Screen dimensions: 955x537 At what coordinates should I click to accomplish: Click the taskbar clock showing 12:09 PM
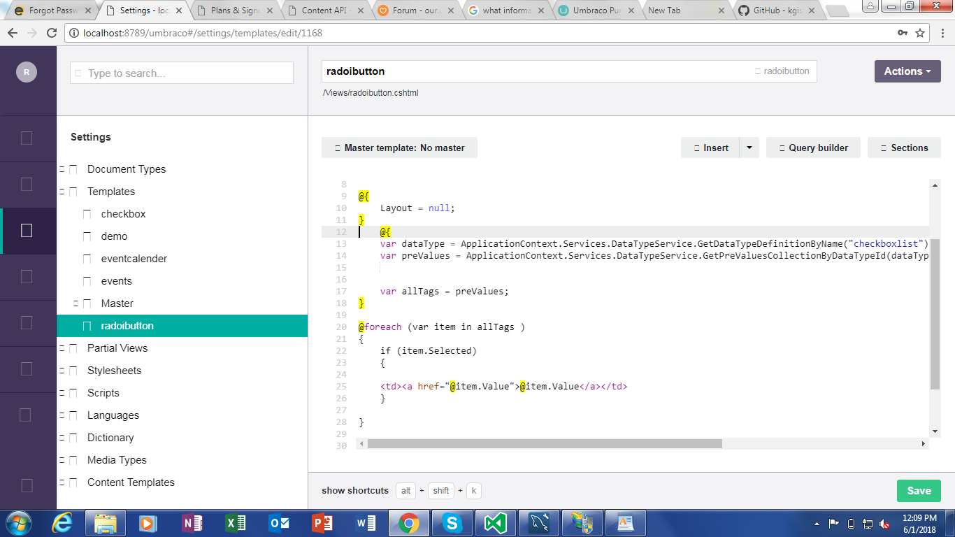pos(919,523)
